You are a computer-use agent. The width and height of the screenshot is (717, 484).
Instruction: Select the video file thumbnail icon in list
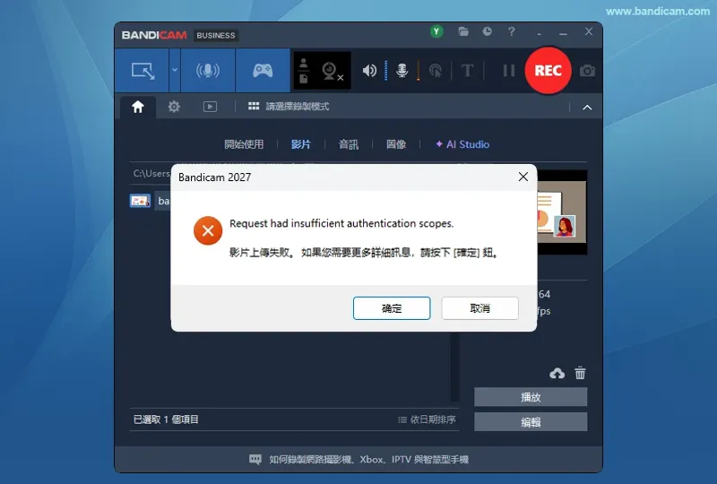click(141, 201)
